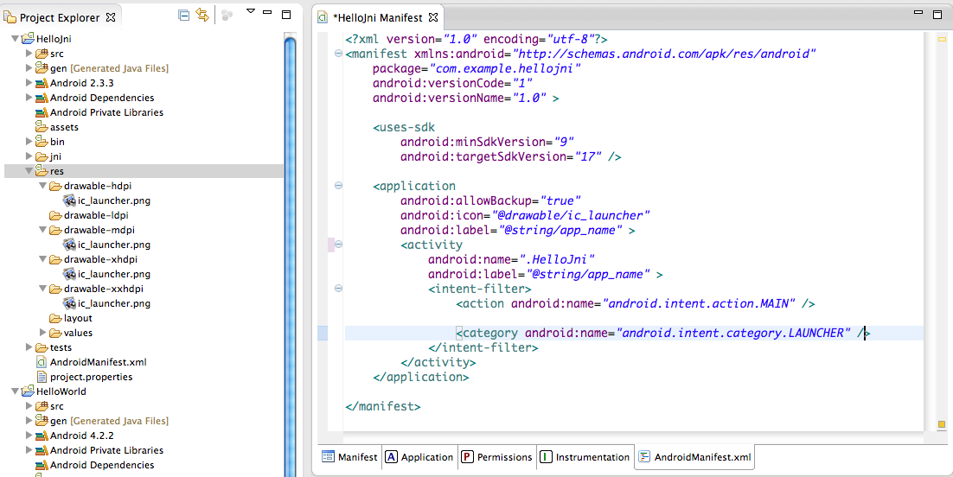This screenshot has height=477, width=953.
Task: Open Project Explorer view menu triangle
Action: 251,11
